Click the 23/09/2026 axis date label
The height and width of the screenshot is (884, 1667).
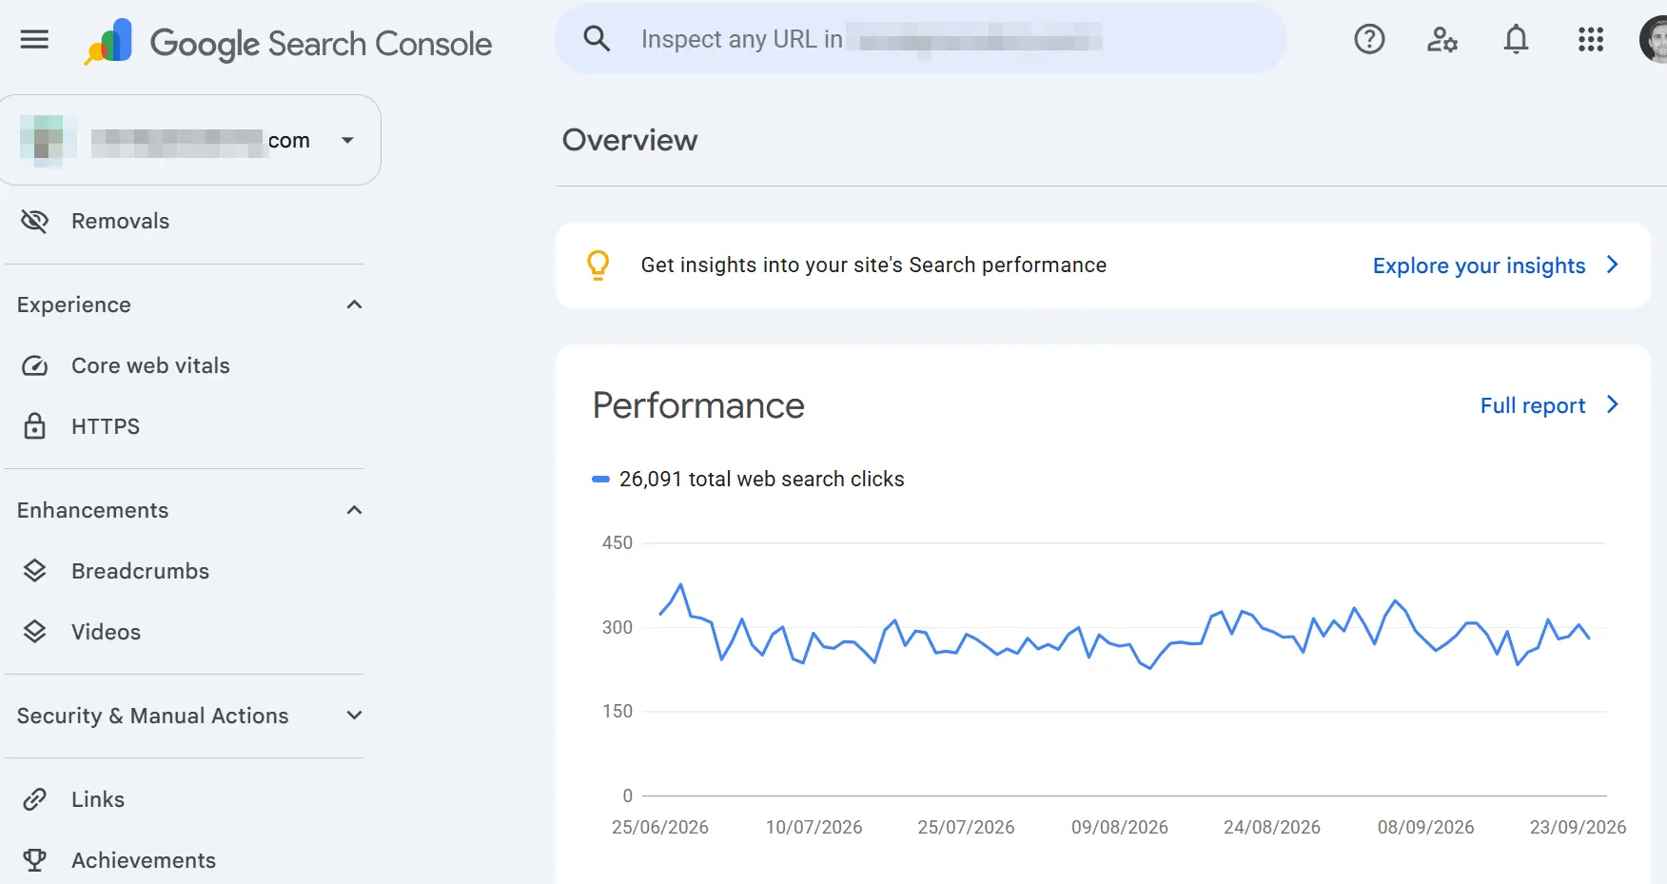pyautogui.click(x=1578, y=827)
